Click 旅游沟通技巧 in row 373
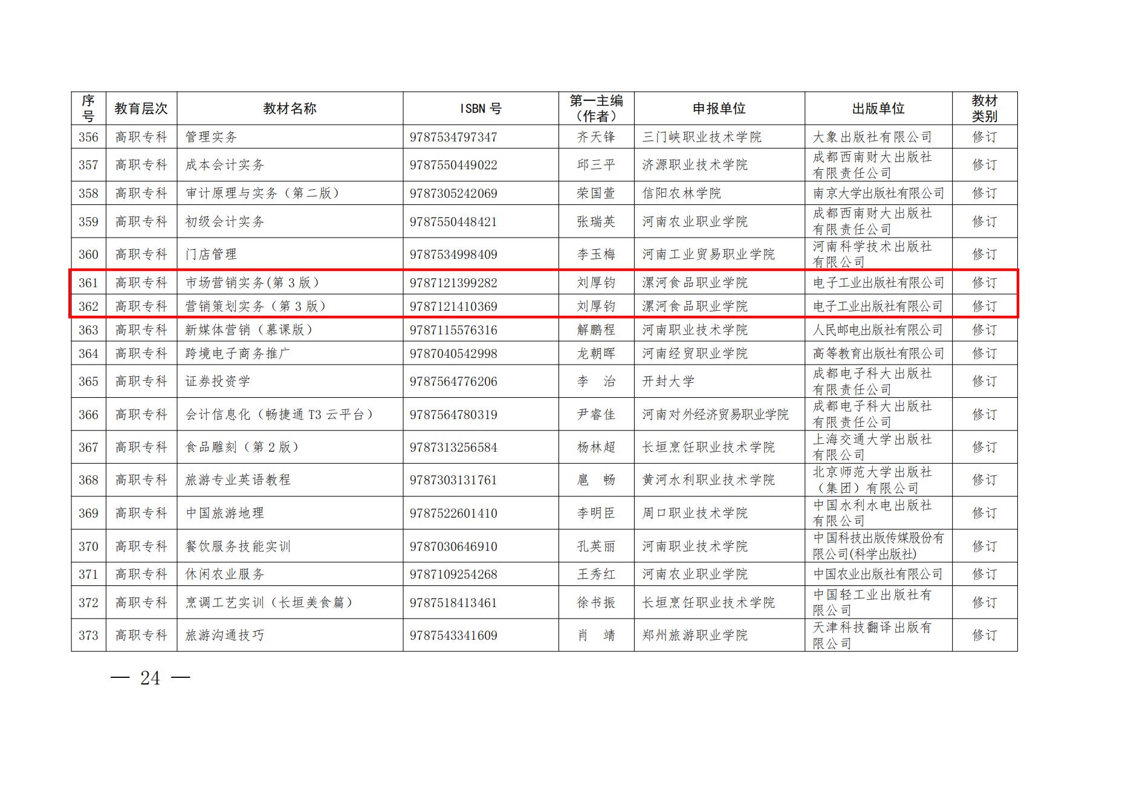This screenshot has width=1131, height=800. pyautogui.click(x=224, y=635)
